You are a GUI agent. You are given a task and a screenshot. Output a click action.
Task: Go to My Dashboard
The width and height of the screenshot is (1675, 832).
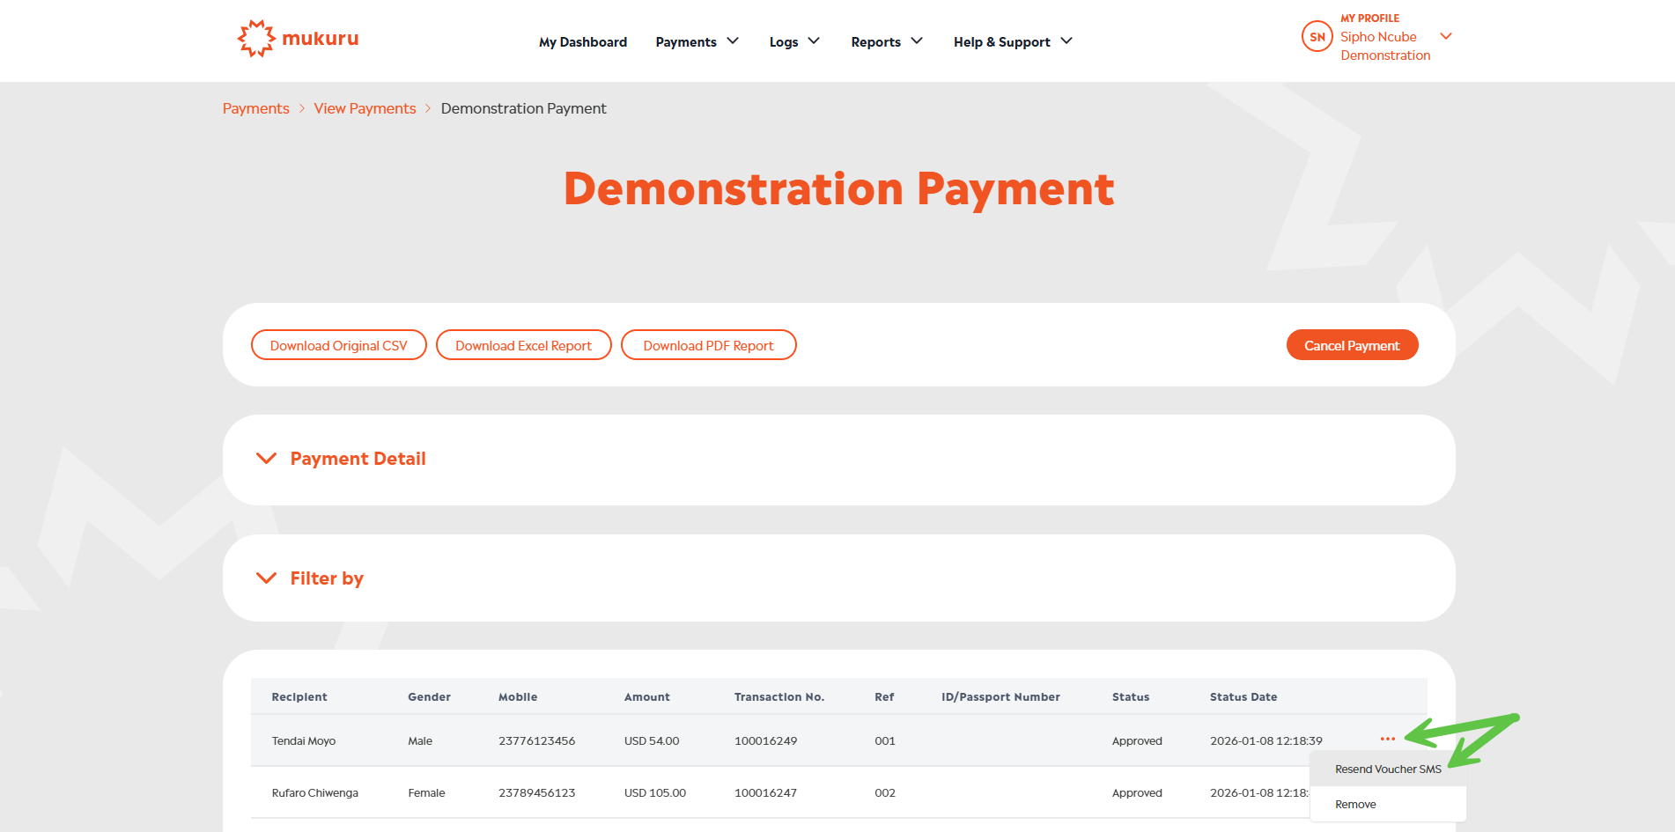tap(583, 41)
